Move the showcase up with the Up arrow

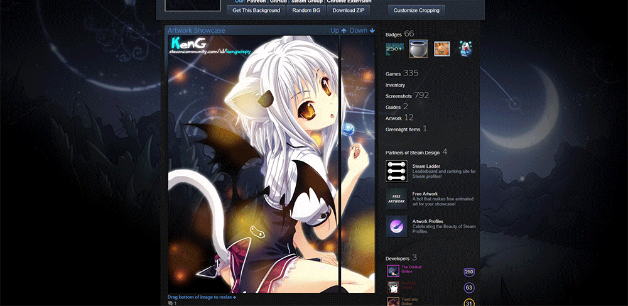click(338, 30)
